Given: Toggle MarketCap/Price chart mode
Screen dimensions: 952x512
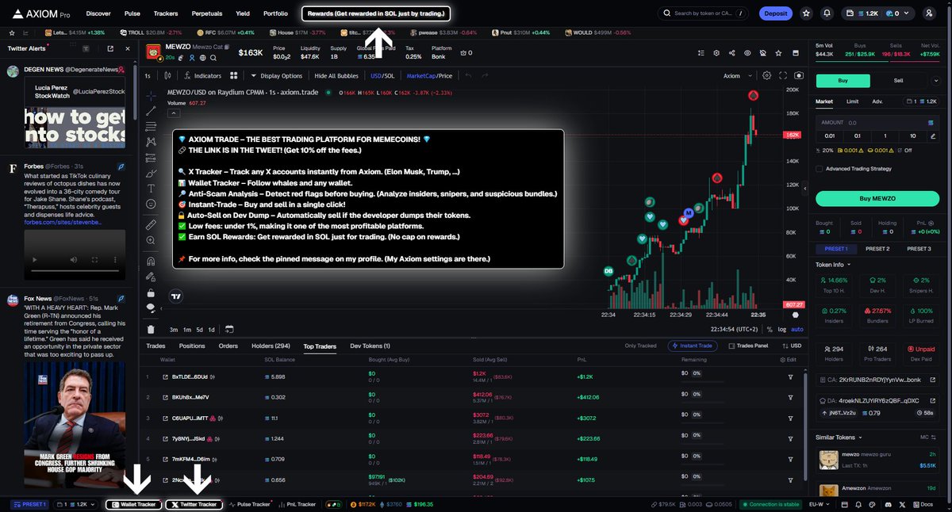Looking at the screenshot, I should pos(429,76).
